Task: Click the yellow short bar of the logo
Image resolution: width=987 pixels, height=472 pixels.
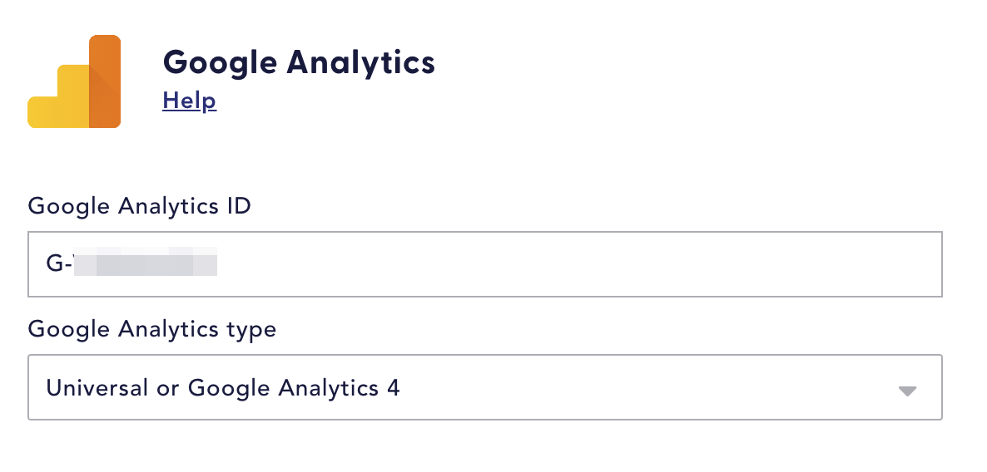Action: [x=42, y=112]
